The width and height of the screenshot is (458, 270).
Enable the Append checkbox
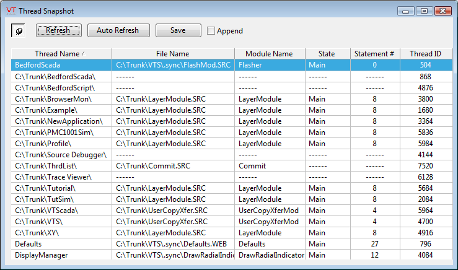pyautogui.click(x=211, y=31)
